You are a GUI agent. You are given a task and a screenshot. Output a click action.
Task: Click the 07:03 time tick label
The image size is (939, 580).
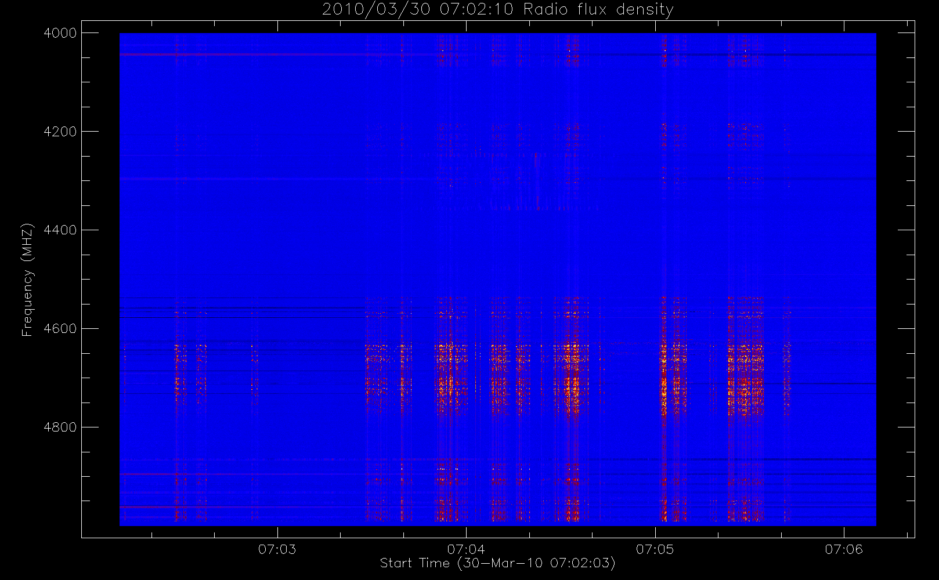277,549
